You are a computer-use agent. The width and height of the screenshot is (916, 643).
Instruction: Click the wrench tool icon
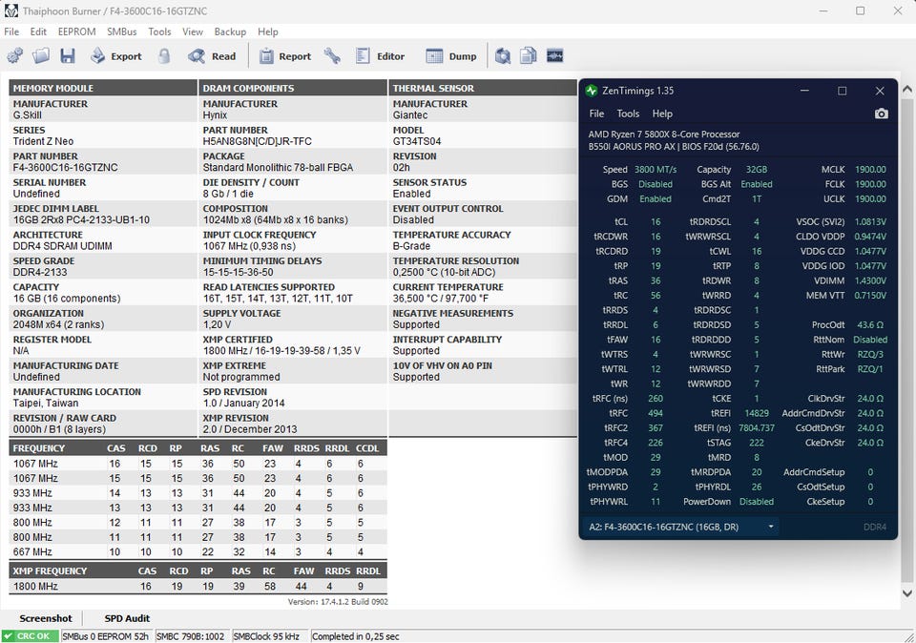tap(332, 56)
